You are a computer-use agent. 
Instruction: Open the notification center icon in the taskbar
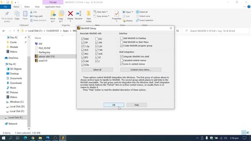pyautogui.click(x=244, y=138)
